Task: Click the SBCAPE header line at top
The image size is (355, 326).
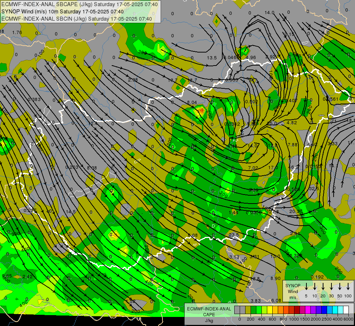Action: [79, 4]
